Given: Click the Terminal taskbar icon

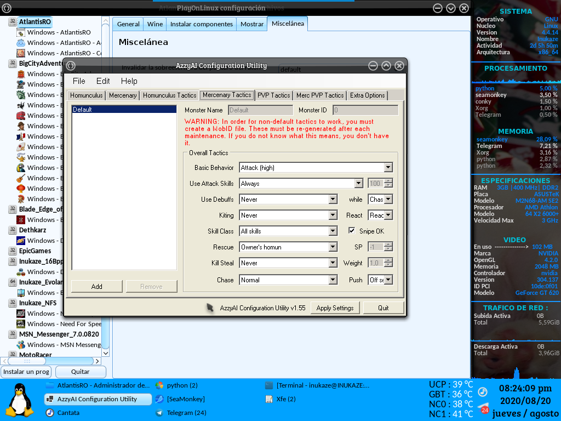Looking at the screenshot, I should coord(269,385).
